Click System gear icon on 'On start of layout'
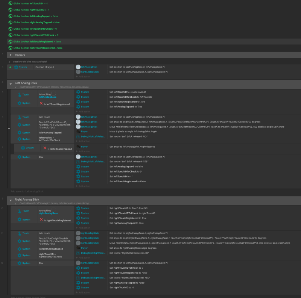Screen dimensions: 301x298 pos(16,67)
